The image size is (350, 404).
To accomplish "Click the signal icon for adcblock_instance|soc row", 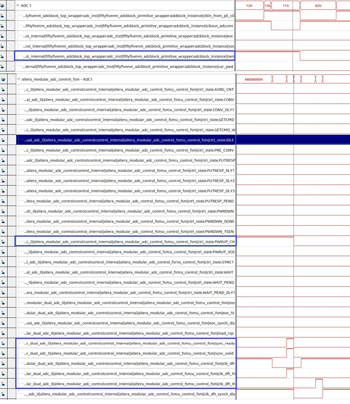I will (2, 46).
